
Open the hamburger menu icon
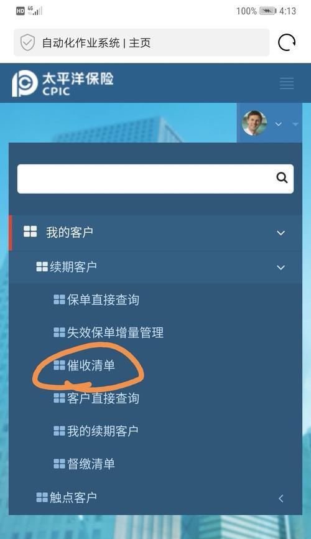coord(287,83)
